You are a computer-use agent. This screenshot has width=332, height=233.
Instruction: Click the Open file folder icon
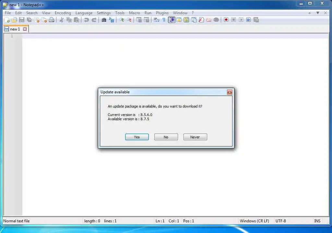14,20
